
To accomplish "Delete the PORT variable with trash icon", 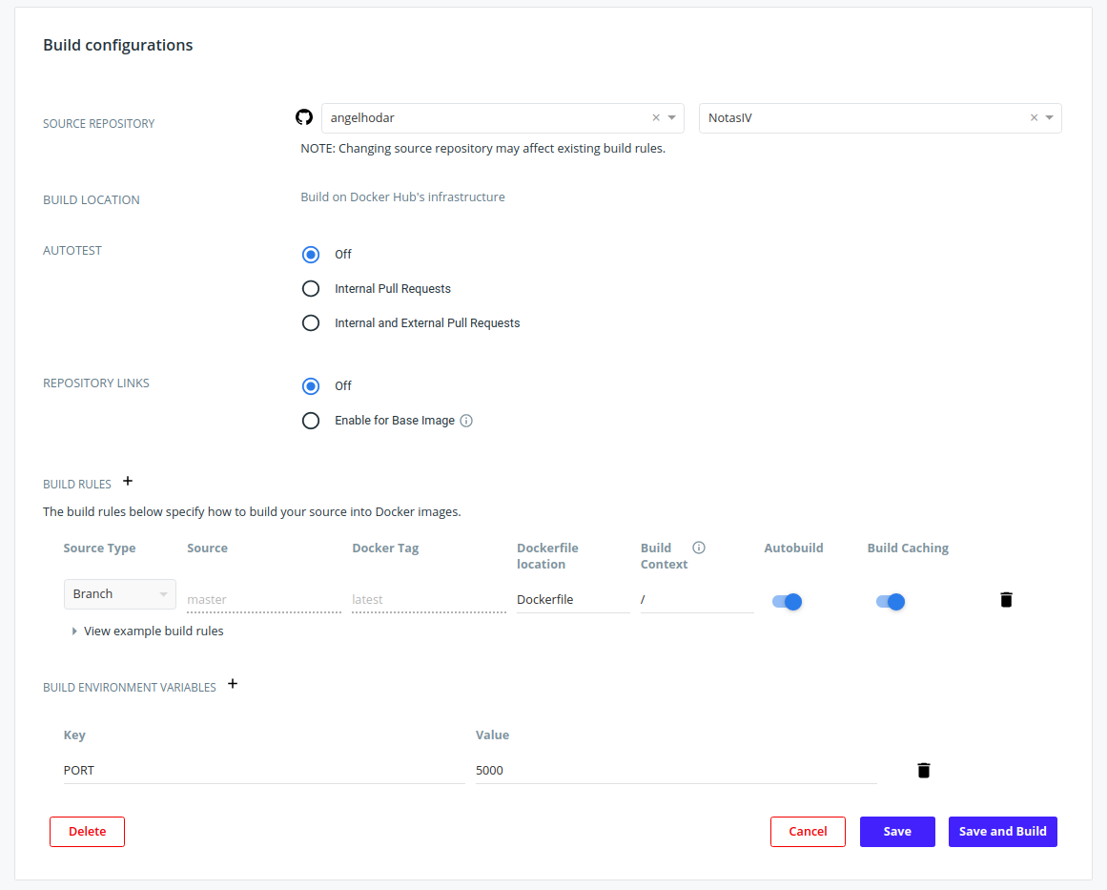I will click(x=923, y=770).
